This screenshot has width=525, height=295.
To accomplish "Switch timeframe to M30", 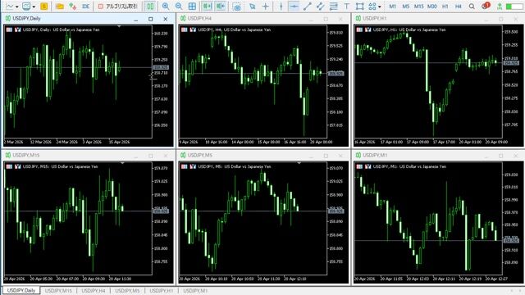I will (x=432, y=6).
